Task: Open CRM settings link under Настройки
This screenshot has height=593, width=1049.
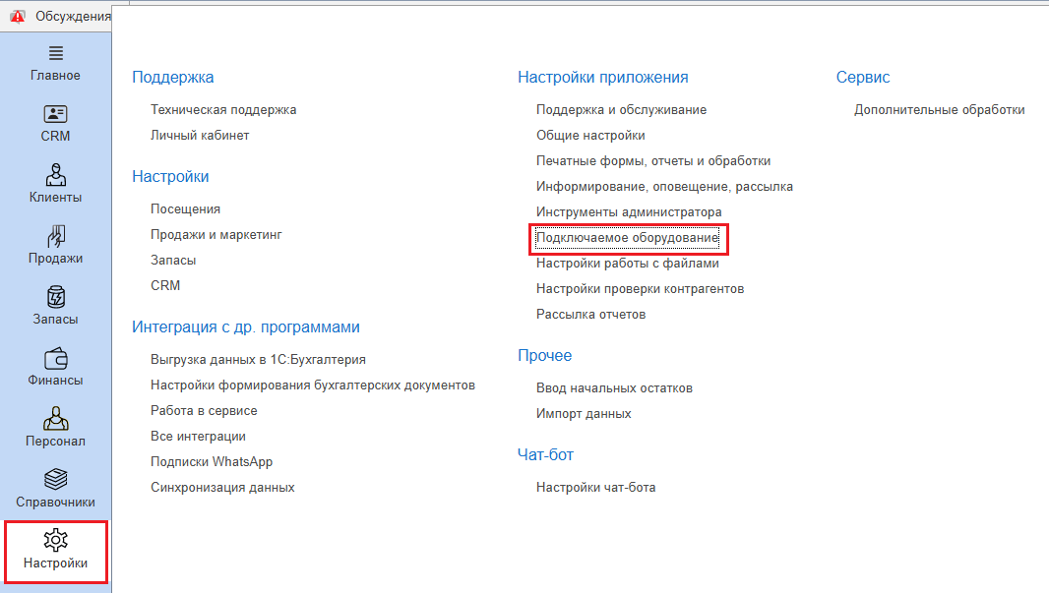Action: (165, 285)
